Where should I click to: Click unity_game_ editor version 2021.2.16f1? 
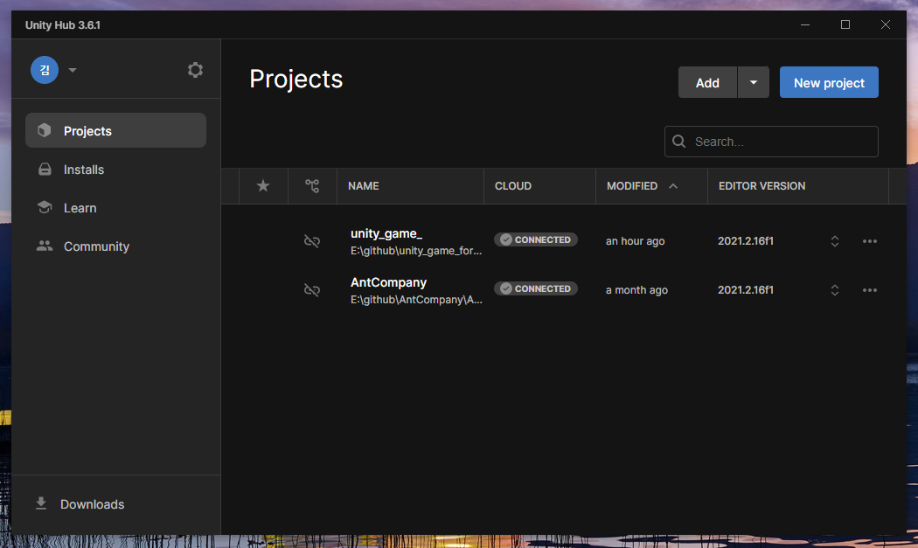745,241
